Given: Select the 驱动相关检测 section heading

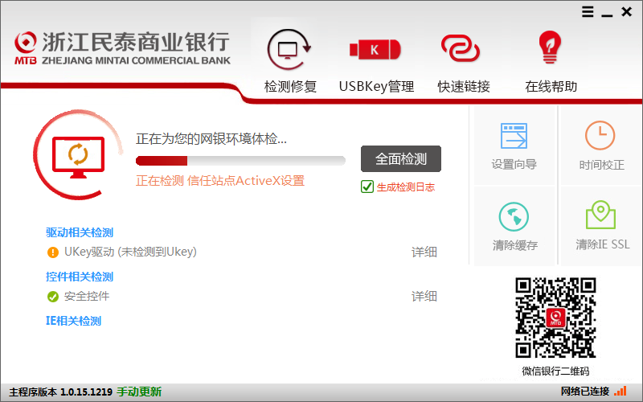Looking at the screenshot, I should [x=80, y=232].
